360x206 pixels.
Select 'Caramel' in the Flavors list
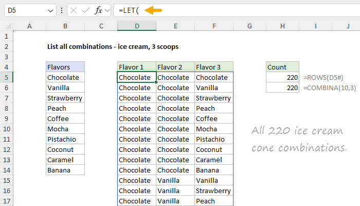click(x=65, y=160)
